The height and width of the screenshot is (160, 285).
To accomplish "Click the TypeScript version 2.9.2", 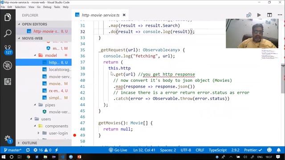I will [x=235, y=150].
